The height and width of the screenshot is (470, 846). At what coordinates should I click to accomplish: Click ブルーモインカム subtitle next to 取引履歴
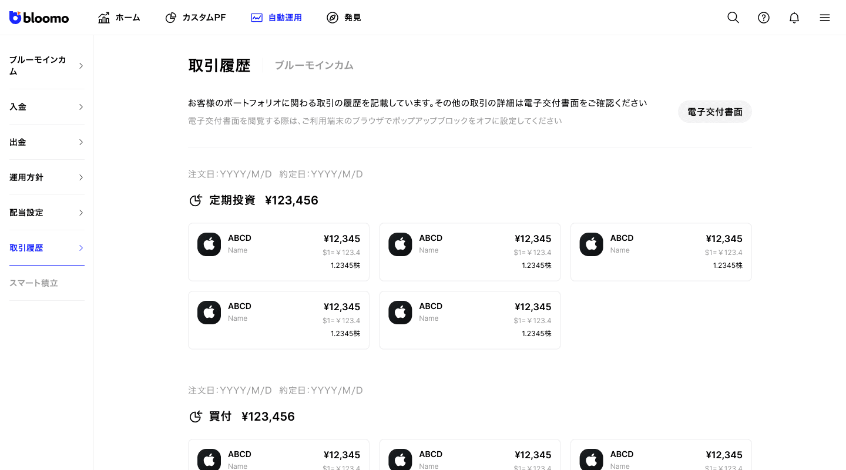[314, 65]
